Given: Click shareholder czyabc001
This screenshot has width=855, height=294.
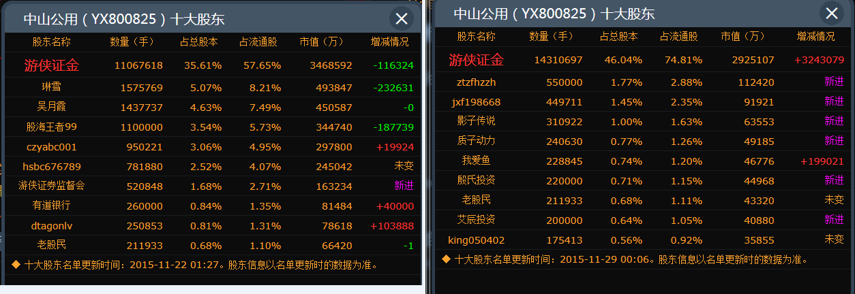Looking at the screenshot, I should point(51,146).
